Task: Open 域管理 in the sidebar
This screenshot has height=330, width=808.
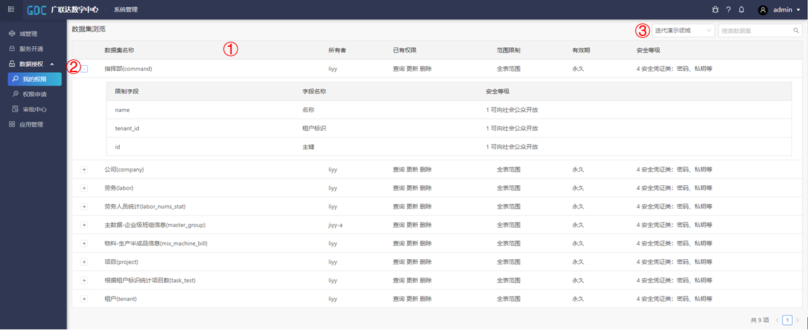Action: pos(28,34)
